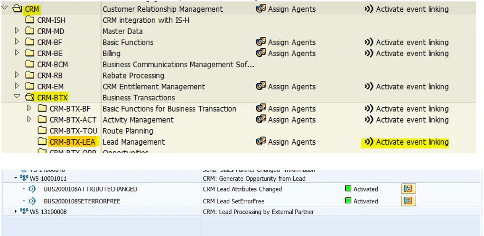Expand the CRM-MD Master Data node
This screenshot has height=236, width=484.
pos(18,31)
